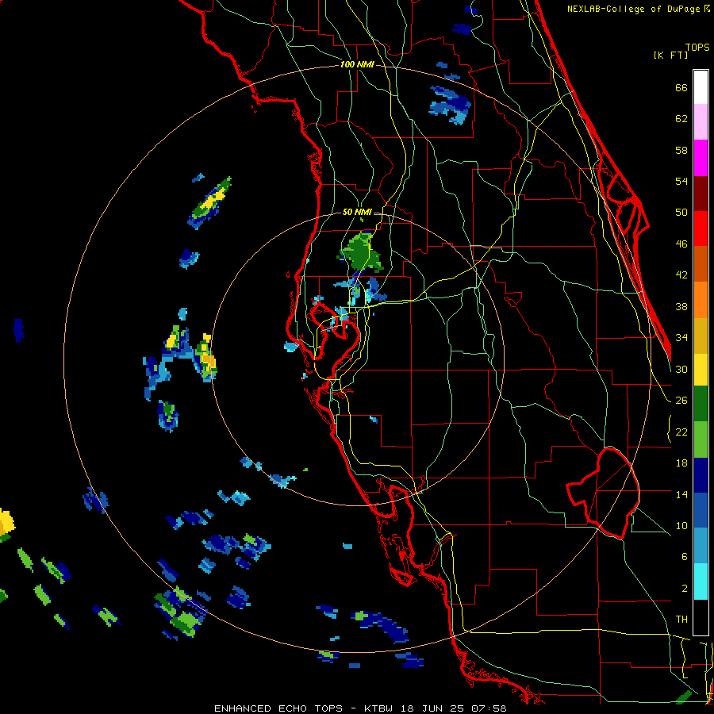This screenshot has width=714, height=714.
Task: Select the 14 value on the legend
Action: pyautogui.click(x=681, y=494)
